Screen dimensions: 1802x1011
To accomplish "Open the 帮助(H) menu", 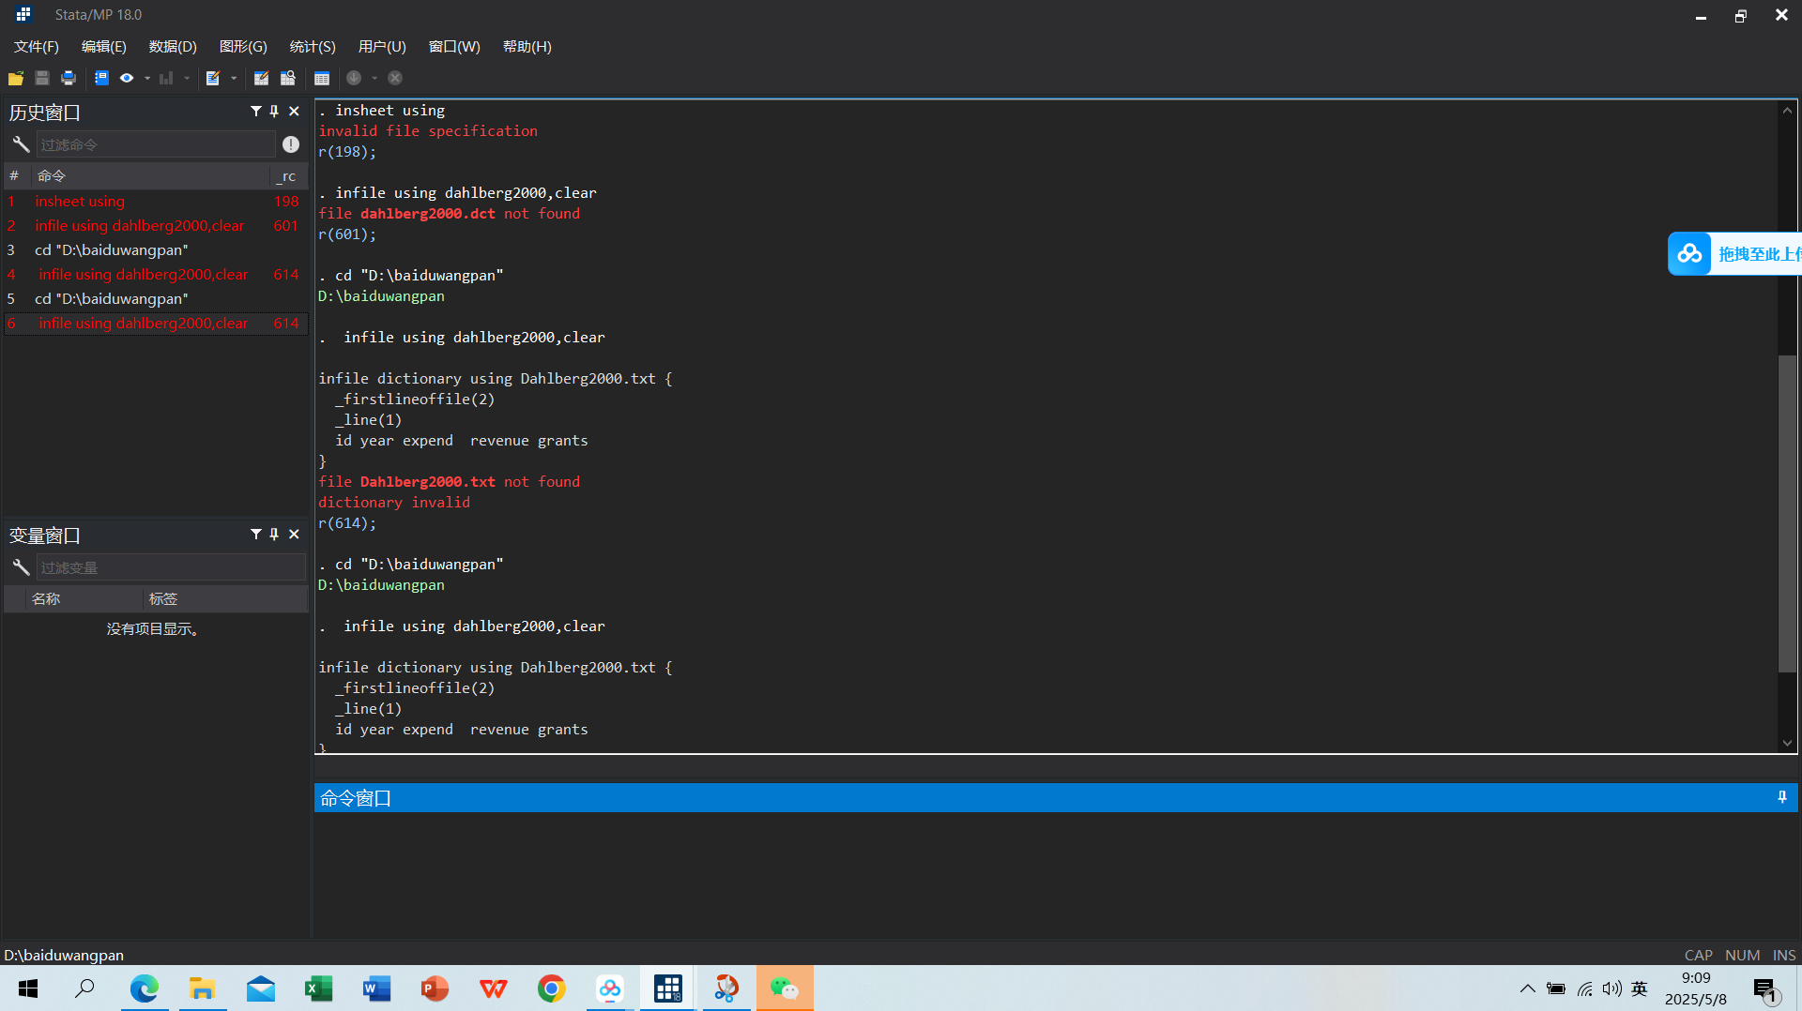I will tap(527, 47).
